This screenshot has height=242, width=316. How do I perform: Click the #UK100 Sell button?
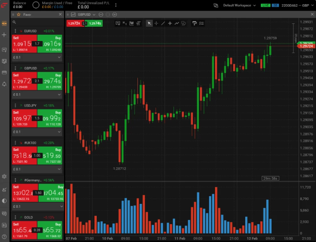coord(24,156)
